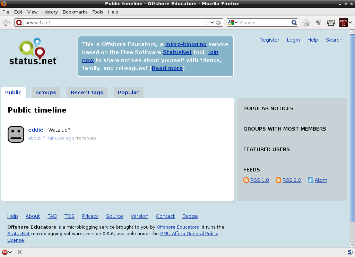This screenshot has height=257, width=355.
Task: Click the scrollbar up arrow
Action: click(x=352, y=32)
